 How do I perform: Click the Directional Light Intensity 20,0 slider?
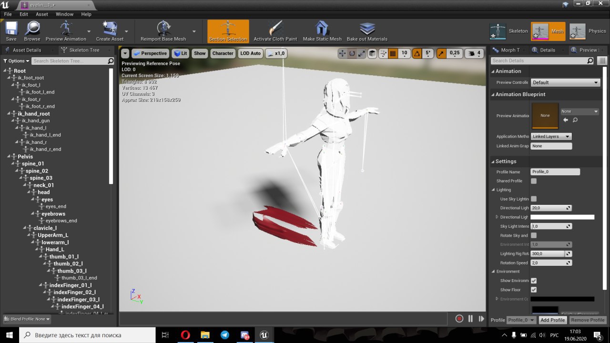[551, 208]
